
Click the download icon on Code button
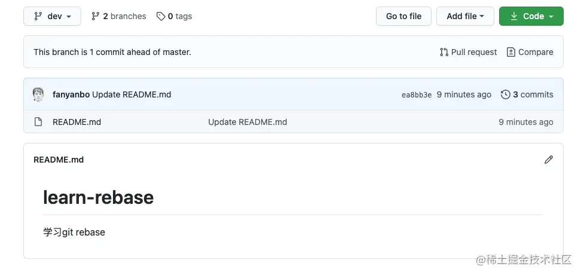(514, 16)
